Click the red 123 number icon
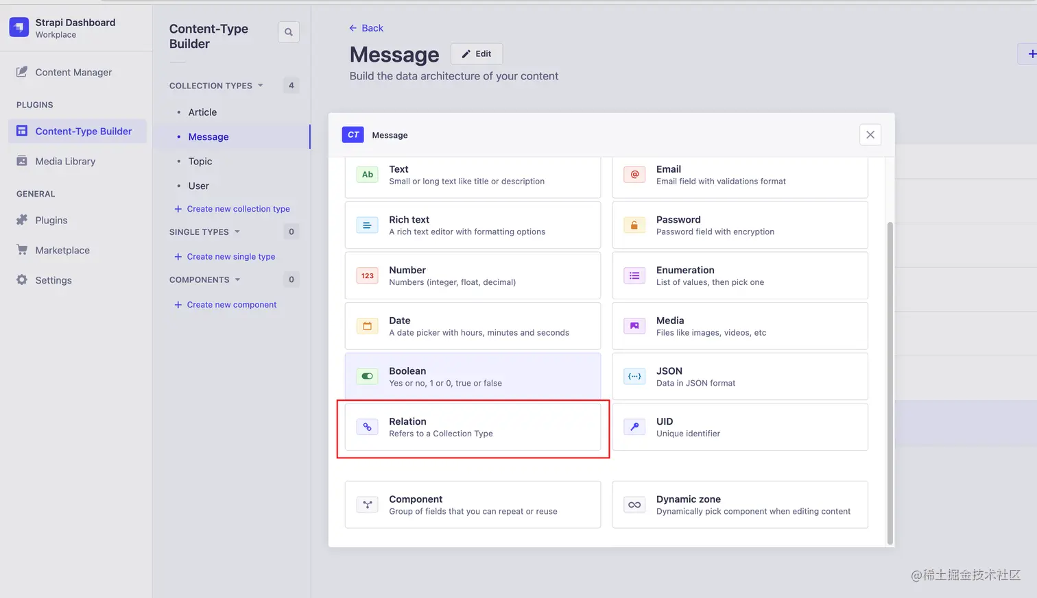 point(368,275)
